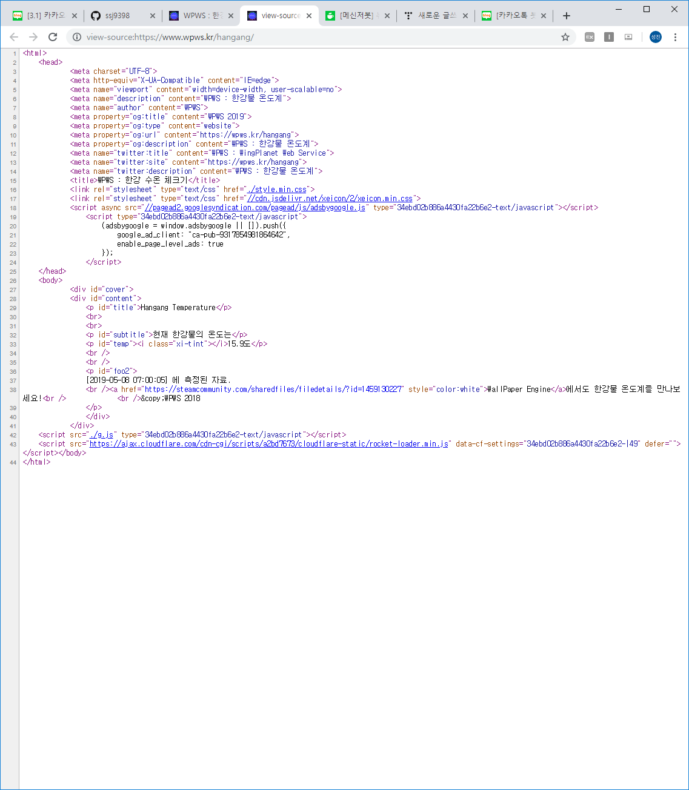View site information icon in address bar

[77, 37]
